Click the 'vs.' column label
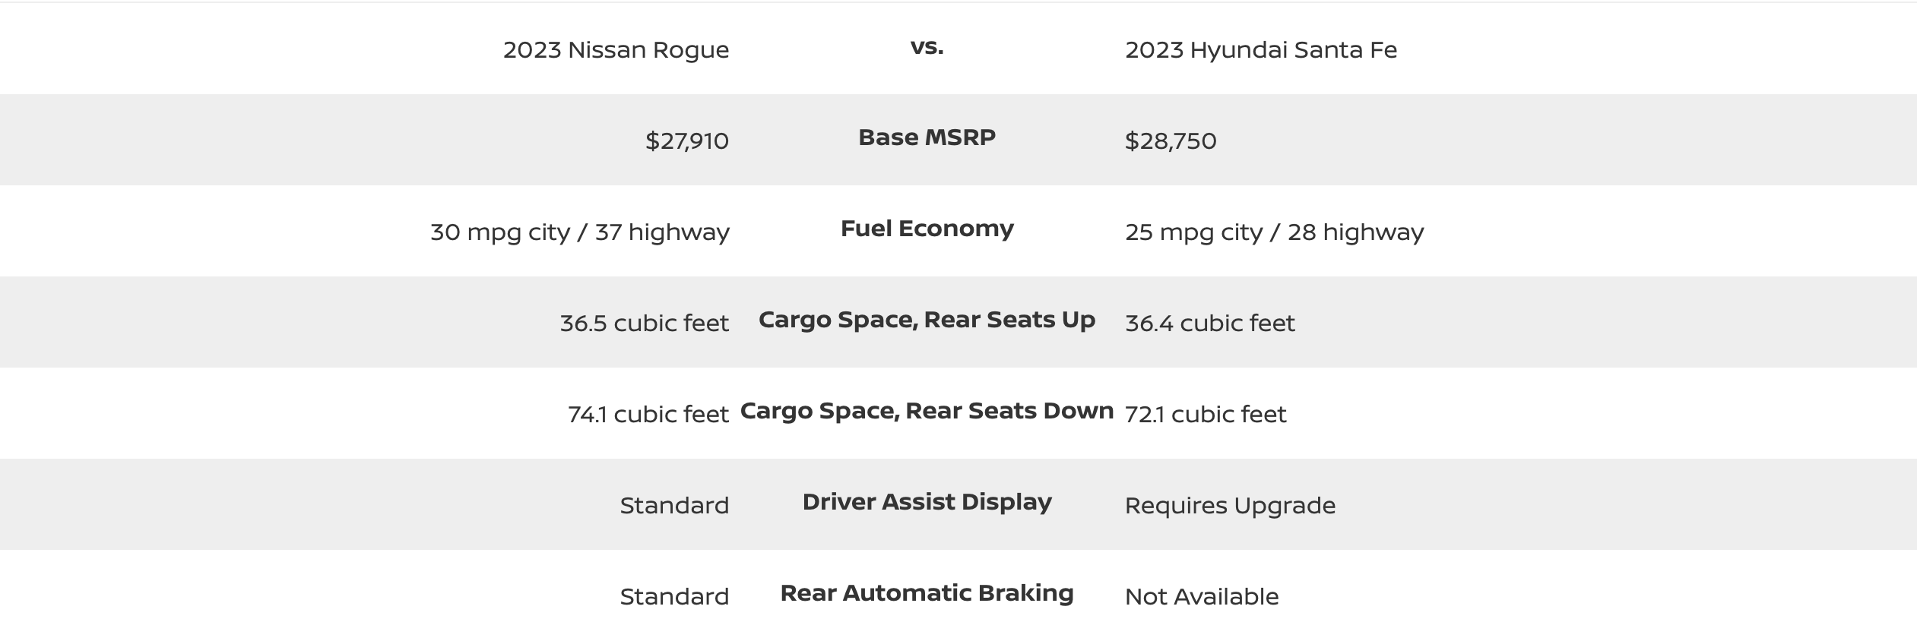 pyautogui.click(x=927, y=47)
